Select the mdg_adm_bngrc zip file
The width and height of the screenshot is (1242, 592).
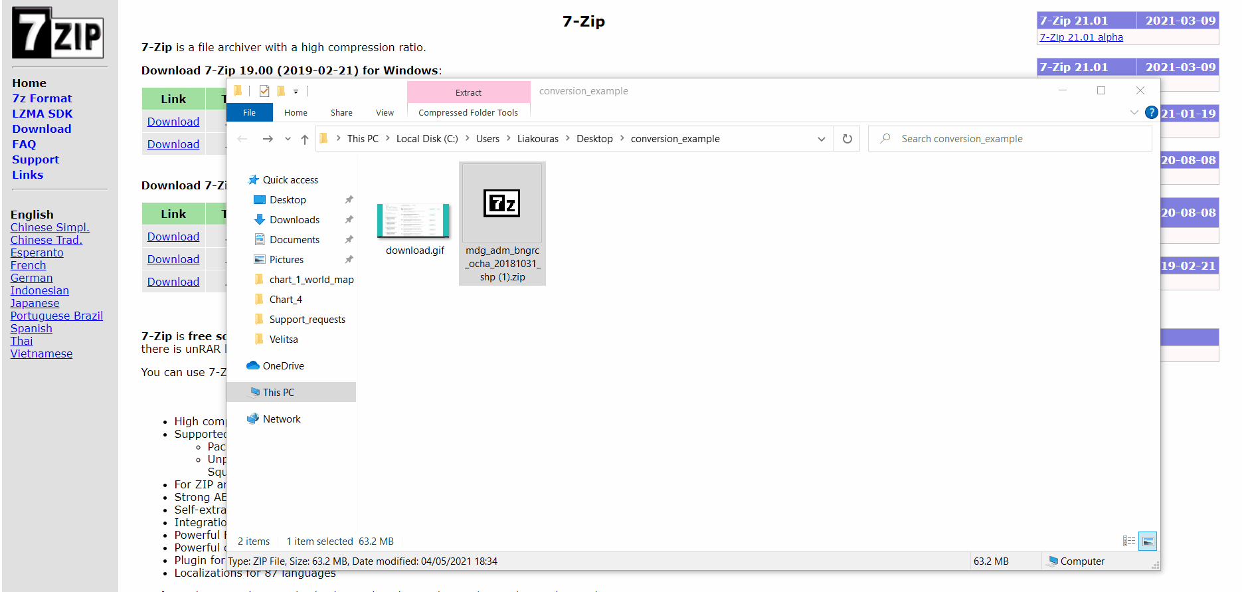[502, 223]
